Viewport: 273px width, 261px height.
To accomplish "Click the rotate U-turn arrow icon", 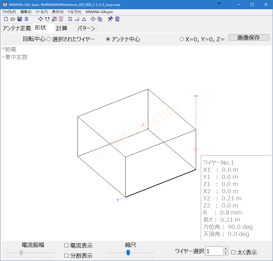I will click(47, 19).
